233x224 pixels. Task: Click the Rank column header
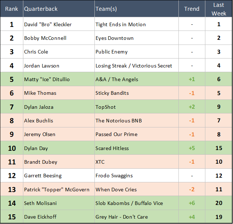11,9
